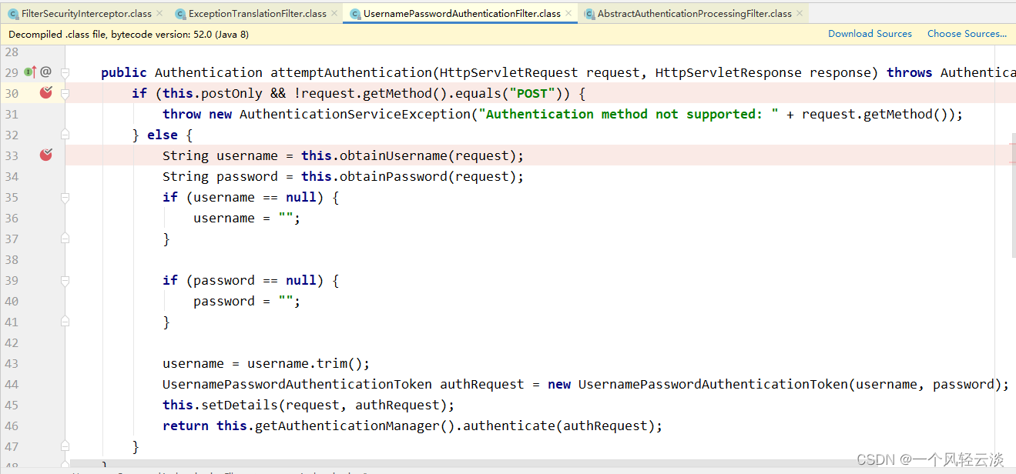
Task: Close the AbstractAuthenticationProcessingFilter.class tab
Action: click(800, 13)
